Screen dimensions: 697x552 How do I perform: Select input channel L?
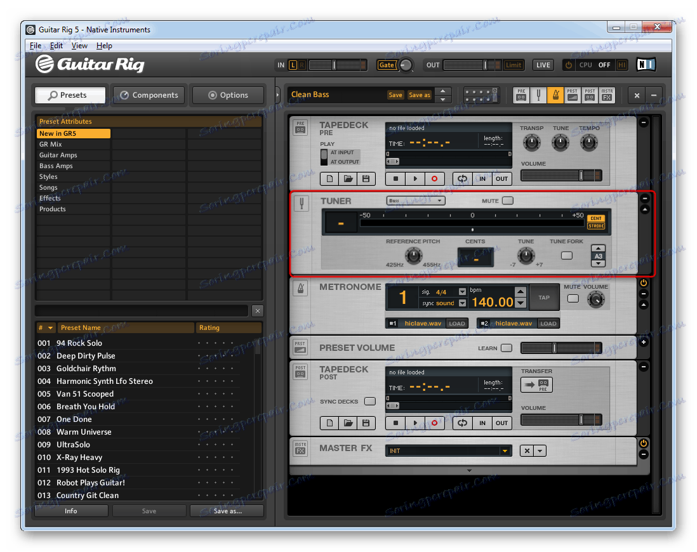click(293, 65)
